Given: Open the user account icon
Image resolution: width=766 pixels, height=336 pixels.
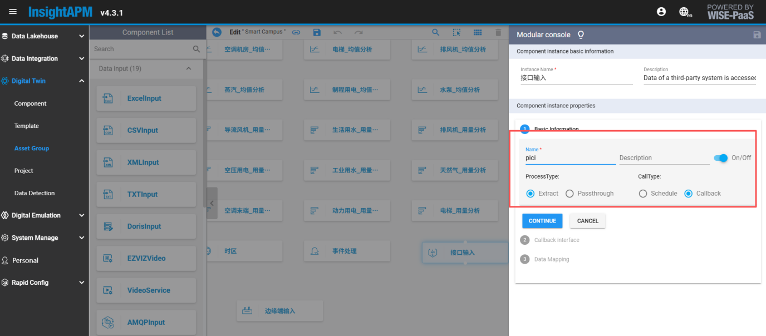Looking at the screenshot, I should [661, 12].
